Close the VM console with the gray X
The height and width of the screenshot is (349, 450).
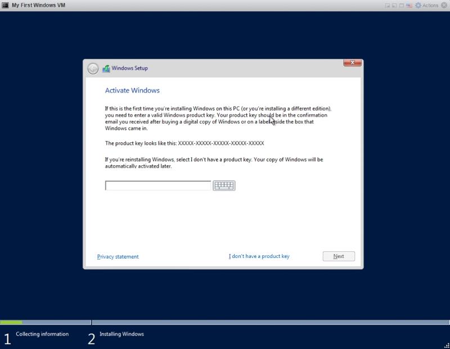click(x=444, y=5)
